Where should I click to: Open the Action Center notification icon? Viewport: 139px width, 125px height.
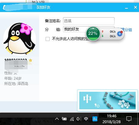(129, 119)
